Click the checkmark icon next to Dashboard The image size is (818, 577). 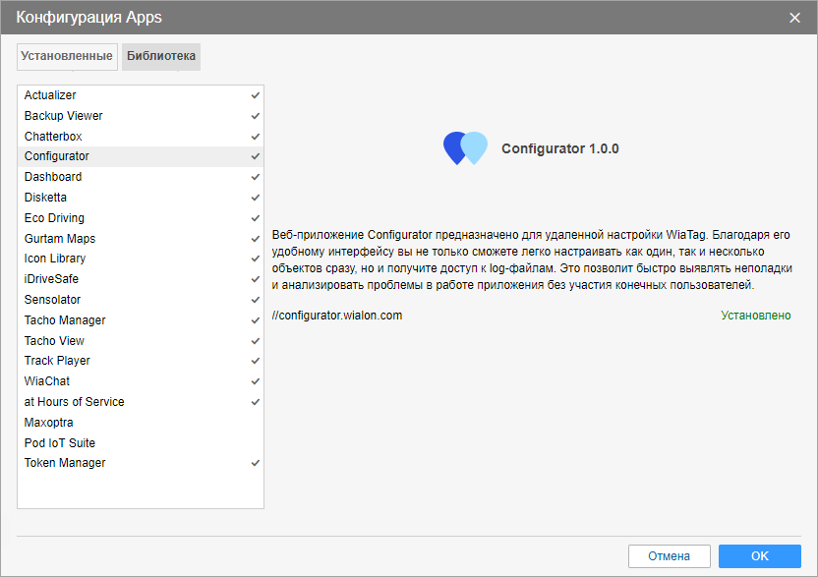click(255, 177)
